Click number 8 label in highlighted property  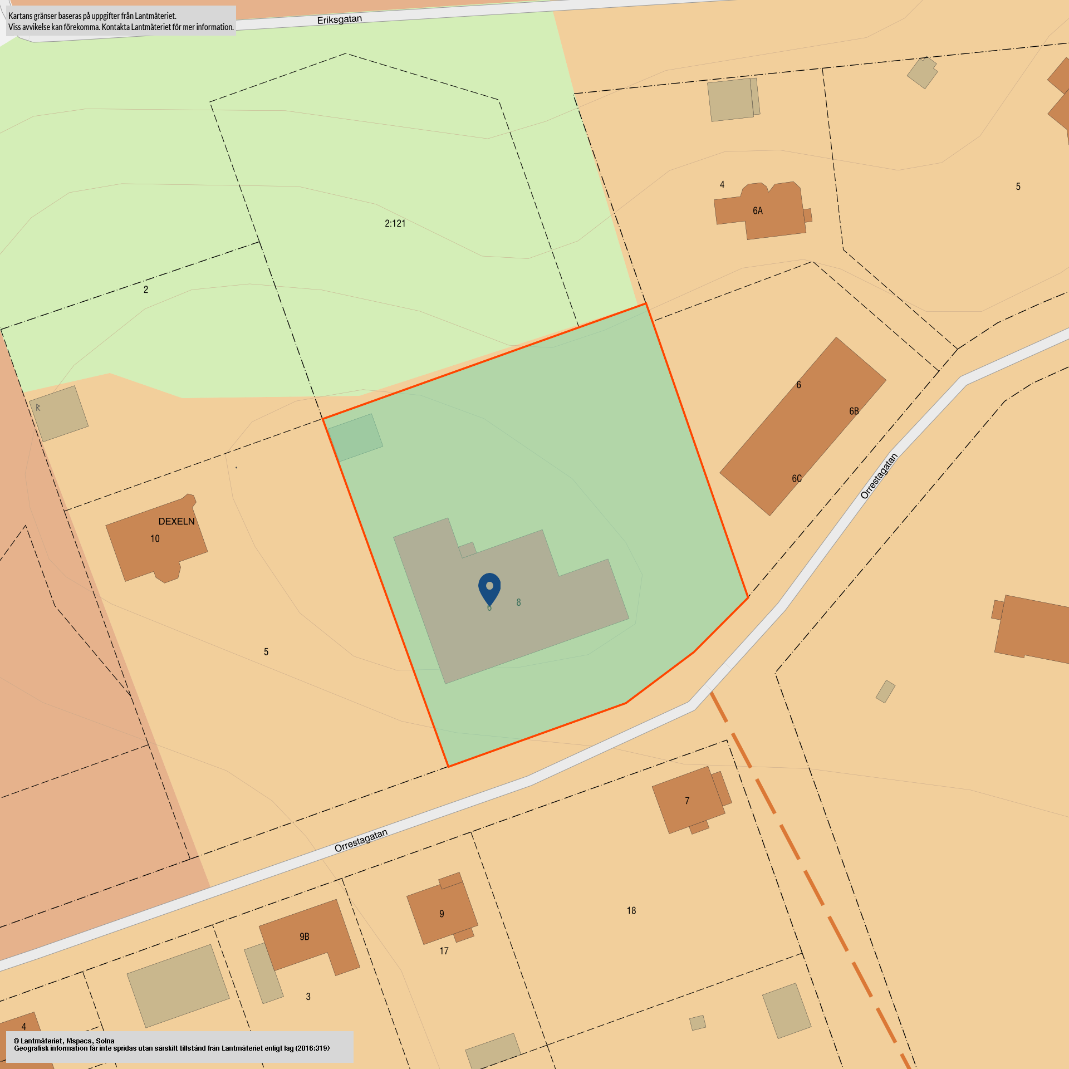pyautogui.click(x=518, y=602)
